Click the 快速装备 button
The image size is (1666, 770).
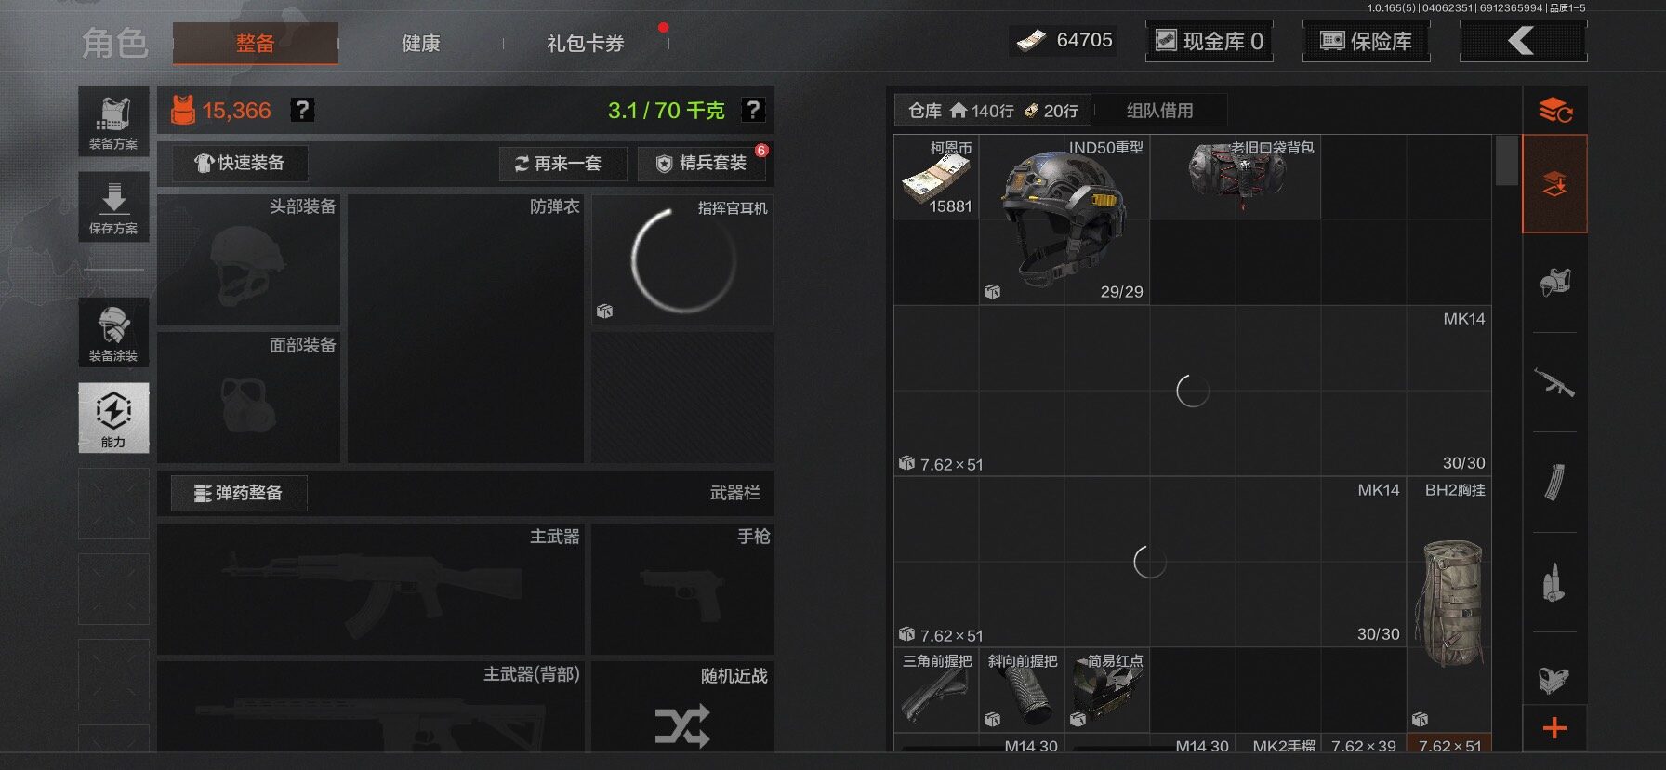(240, 164)
